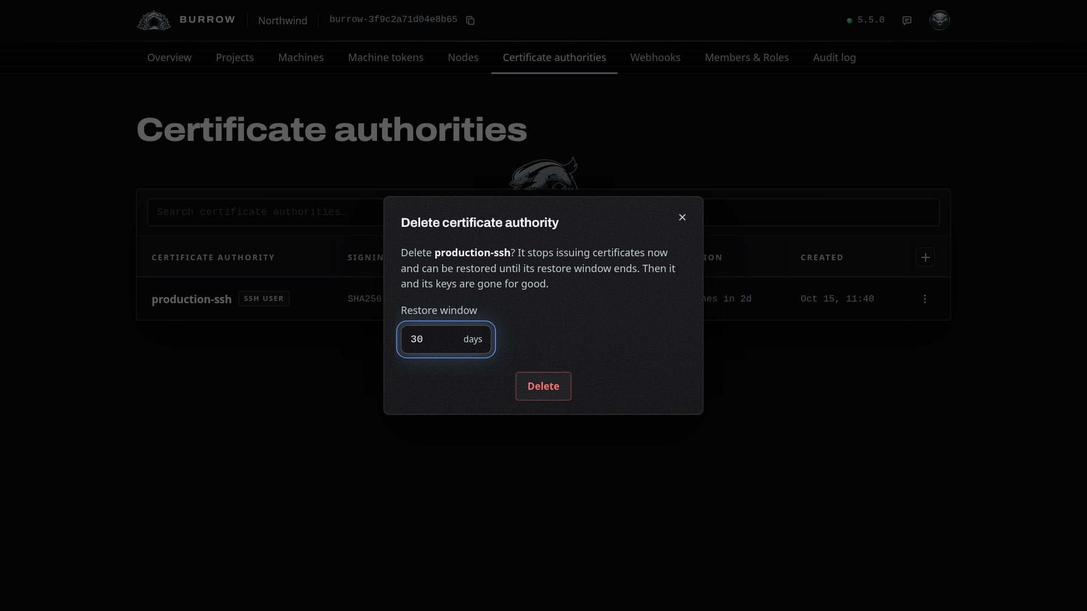Click the Restore window label
The image size is (1087, 611).
tap(439, 311)
